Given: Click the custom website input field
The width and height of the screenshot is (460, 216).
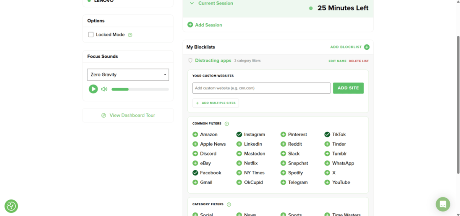Looking at the screenshot, I should coord(261,88).
